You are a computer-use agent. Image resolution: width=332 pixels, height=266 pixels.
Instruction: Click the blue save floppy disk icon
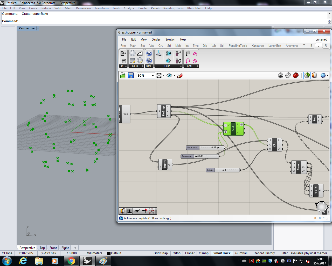click(131, 75)
